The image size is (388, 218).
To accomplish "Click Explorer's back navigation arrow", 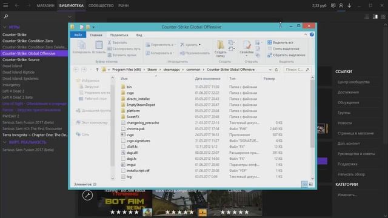I will tap(76, 70).
